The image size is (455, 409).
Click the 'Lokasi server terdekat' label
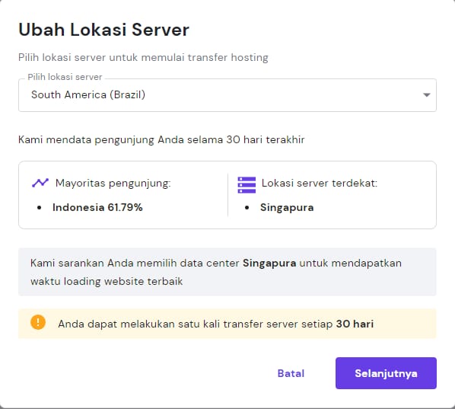point(320,184)
